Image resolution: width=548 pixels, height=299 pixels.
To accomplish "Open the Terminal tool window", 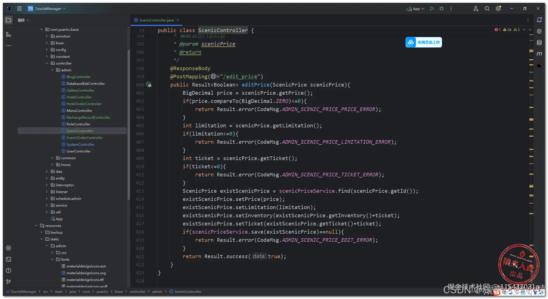I will (8, 259).
